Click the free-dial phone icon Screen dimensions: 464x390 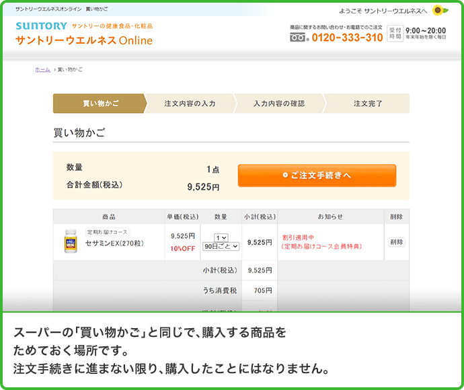pyautogui.click(x=298, y=38)
